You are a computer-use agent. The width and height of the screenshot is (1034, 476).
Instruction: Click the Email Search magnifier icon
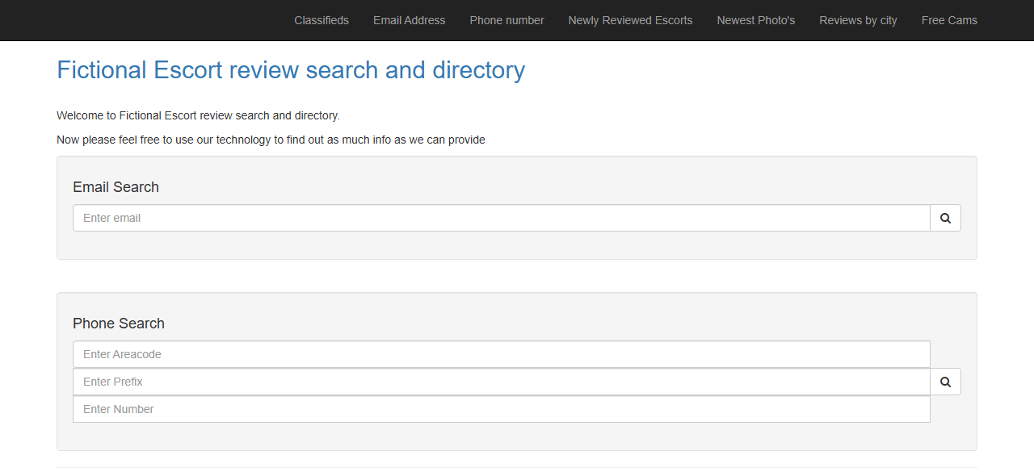[945, 218]
